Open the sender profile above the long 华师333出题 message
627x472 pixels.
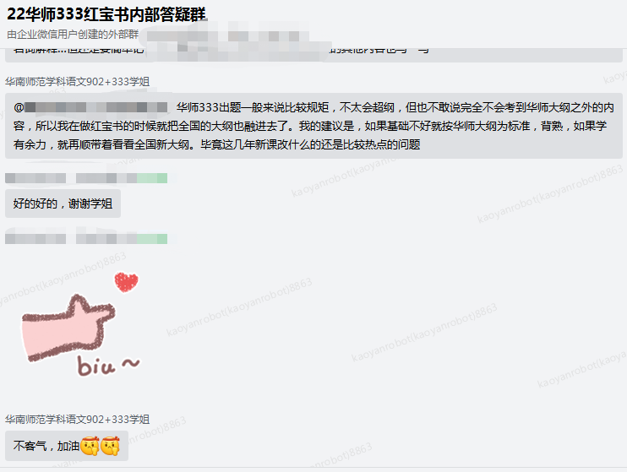pyautogui.click(x=77, y=82)
